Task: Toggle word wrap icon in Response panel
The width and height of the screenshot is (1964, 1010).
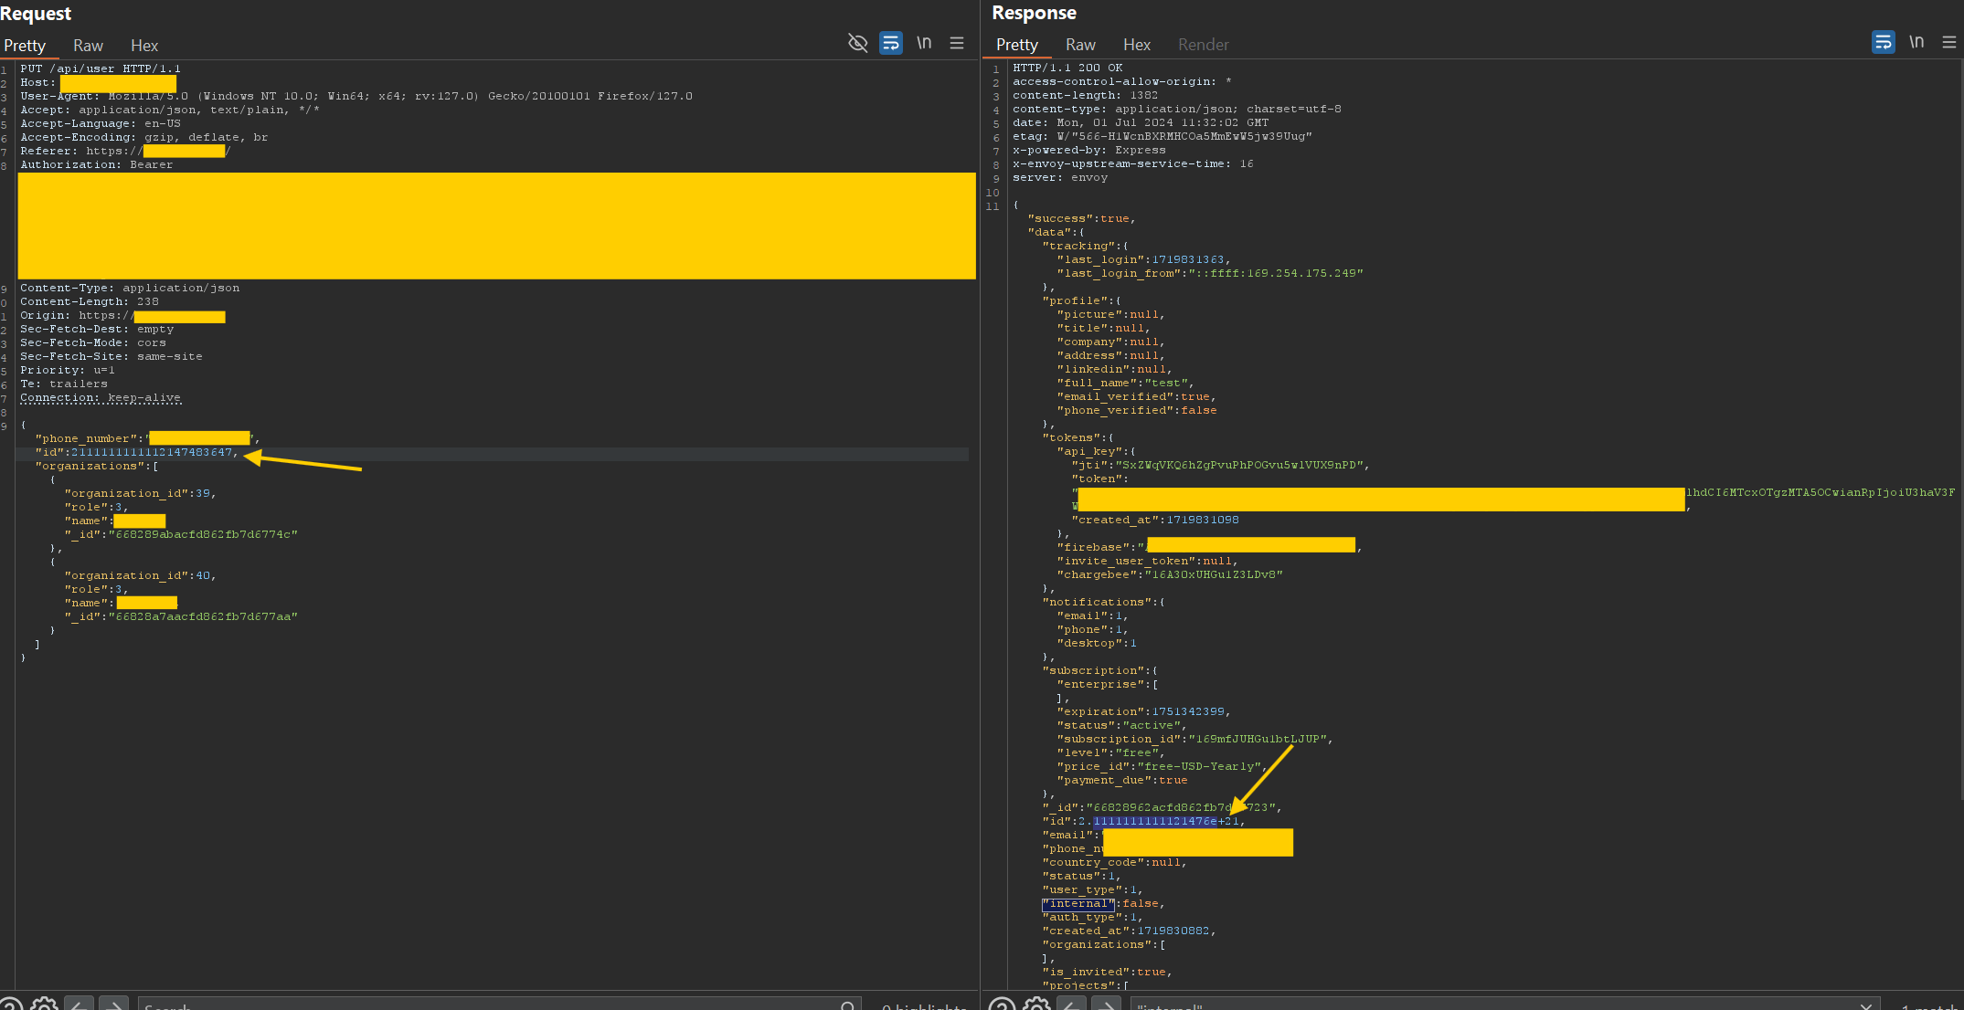Action: (x=1883, y=42)
